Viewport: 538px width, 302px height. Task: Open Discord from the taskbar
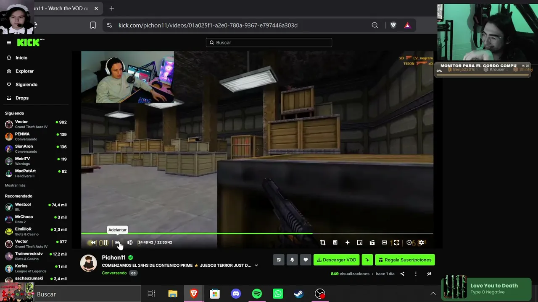236,294
